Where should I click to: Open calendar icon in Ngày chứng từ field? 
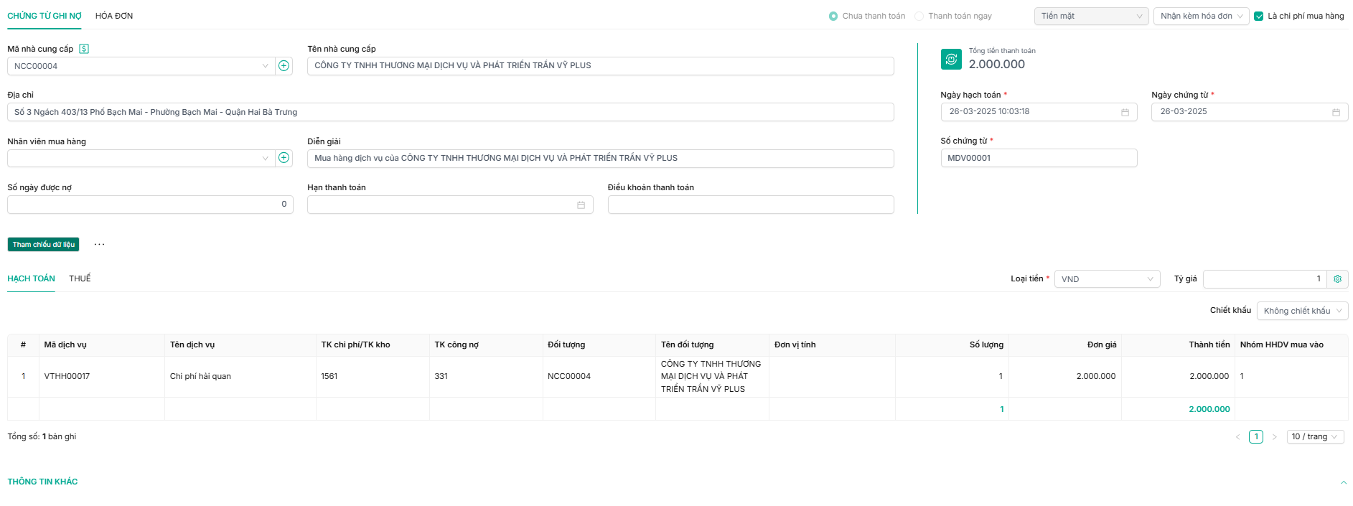1336,112
